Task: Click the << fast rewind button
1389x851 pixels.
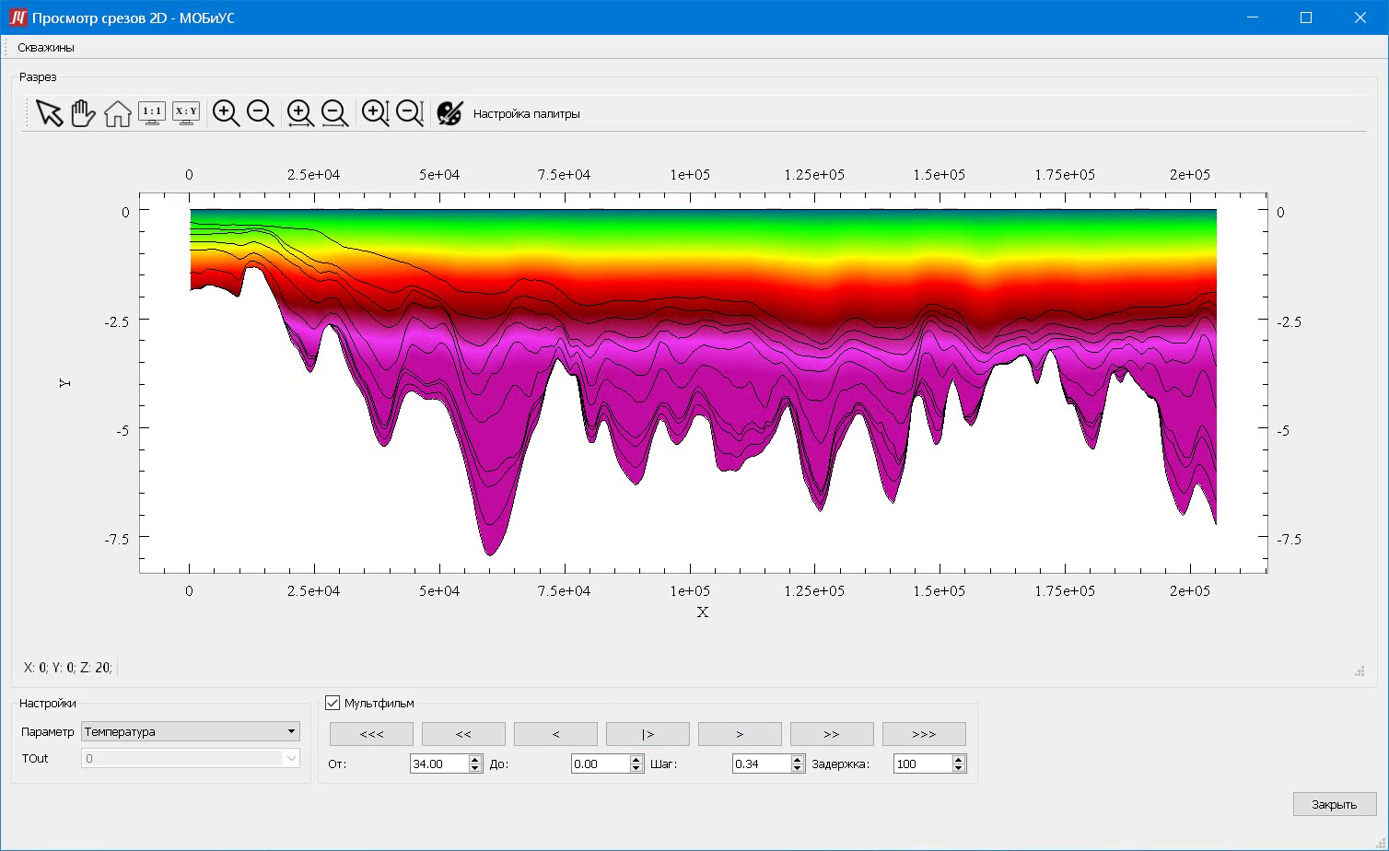Action: (x=463, y=734)
